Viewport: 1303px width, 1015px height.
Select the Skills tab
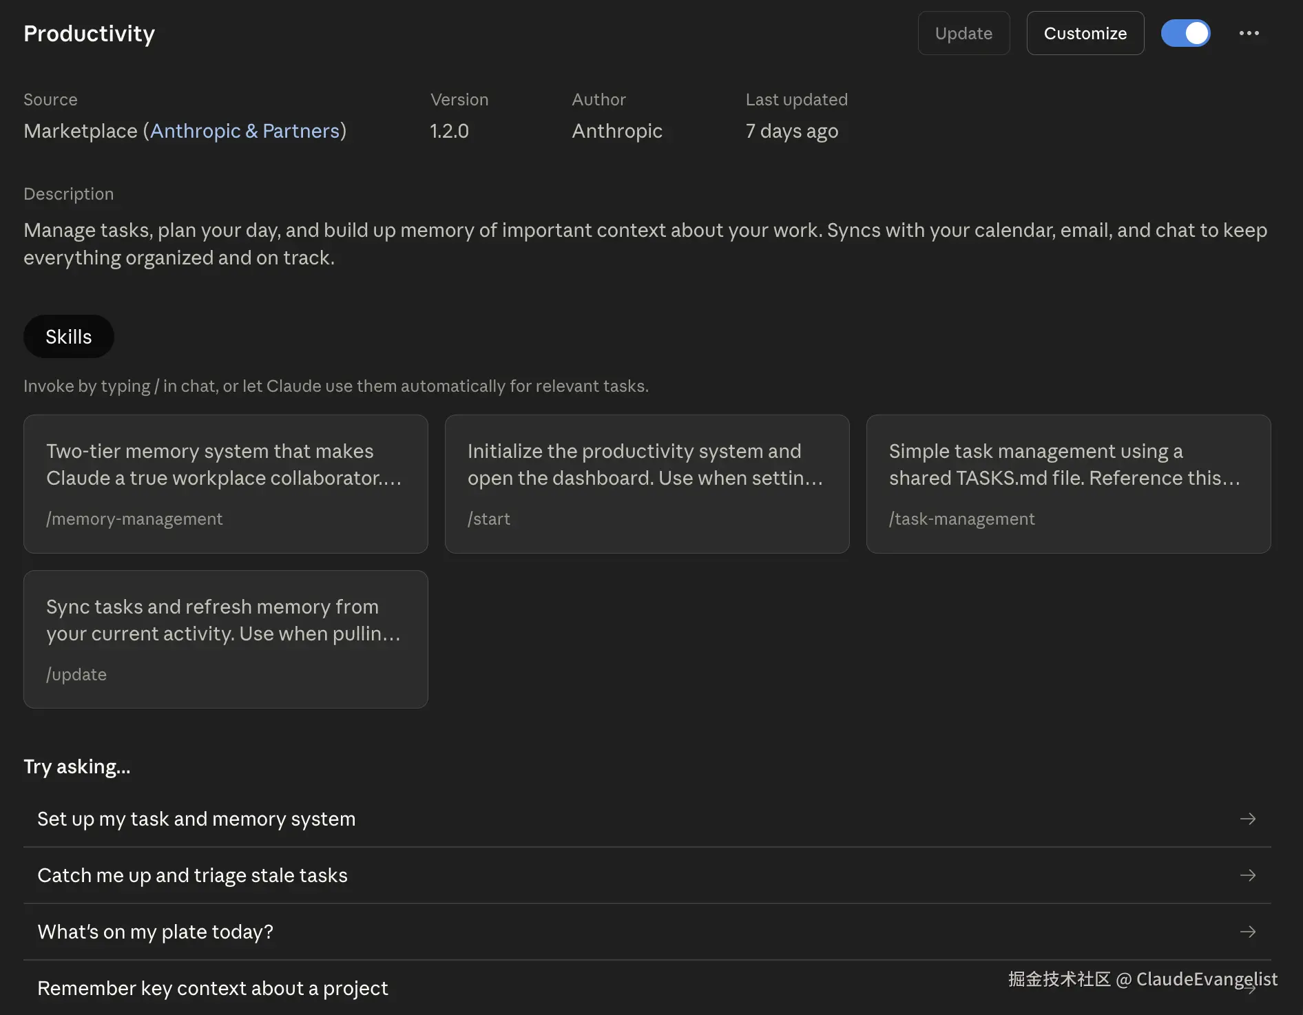[x=69, y=337]
